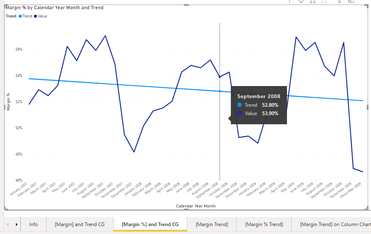Switch to the [Margin] and Trend CG tab
Image resolution: width=371 pixels, height=234 pixels.
pyautogui.click(x=79, y=224)
